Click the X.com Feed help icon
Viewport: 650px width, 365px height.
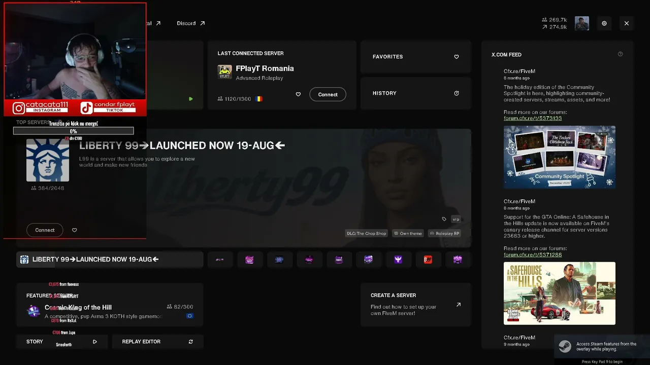(620, 54)
